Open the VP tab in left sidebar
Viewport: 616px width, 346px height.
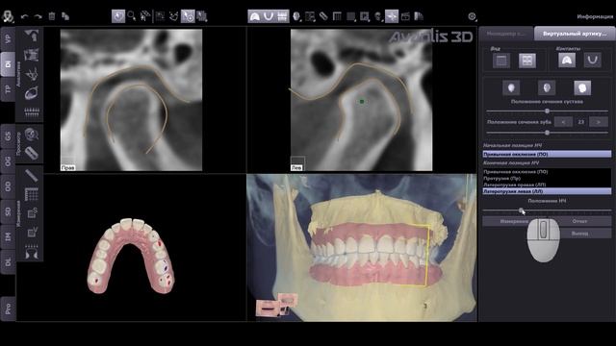pyautogui.click(x=8, y=38)
